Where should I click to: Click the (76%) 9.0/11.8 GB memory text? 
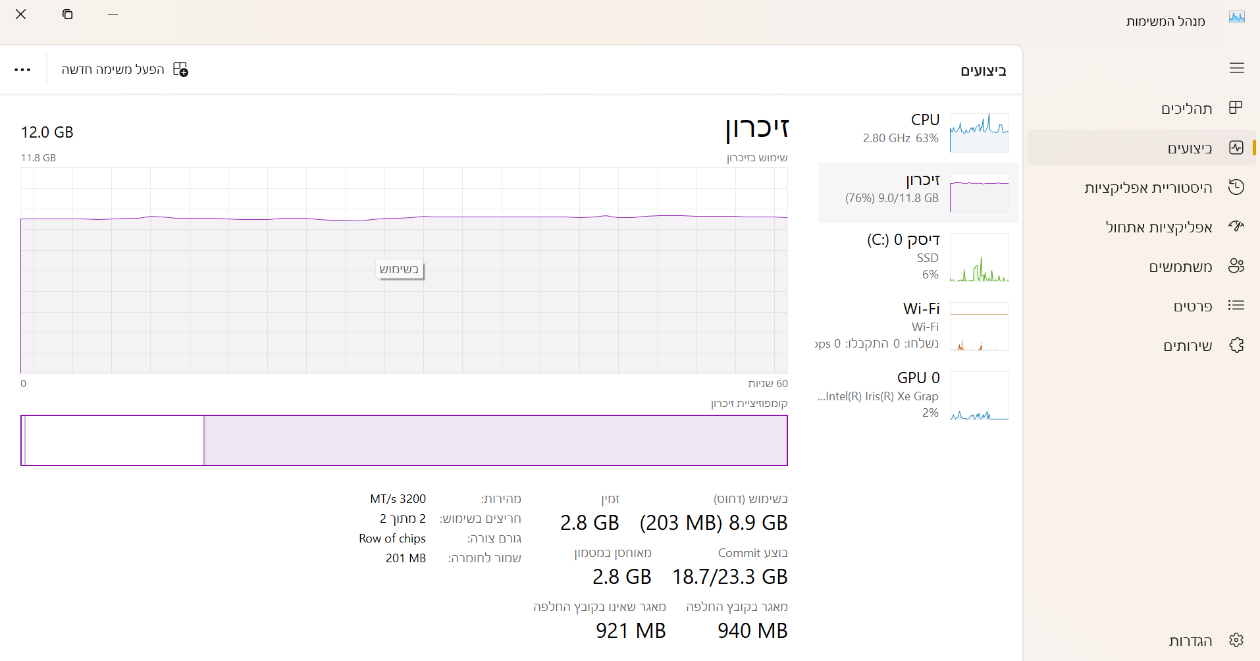tap(892, 198)
